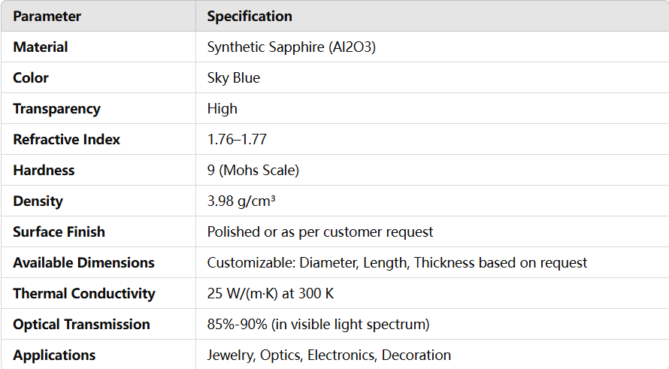Select the Transparency row label
The width and height of the screenshot is (669, 369).
click(x=56, y=108)
